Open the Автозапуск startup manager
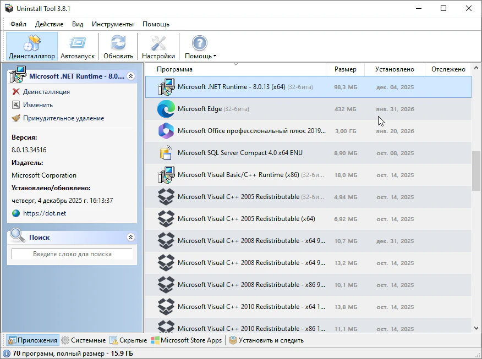The width and height of the screenshot is (482, 359). click(x=78, y=43)
